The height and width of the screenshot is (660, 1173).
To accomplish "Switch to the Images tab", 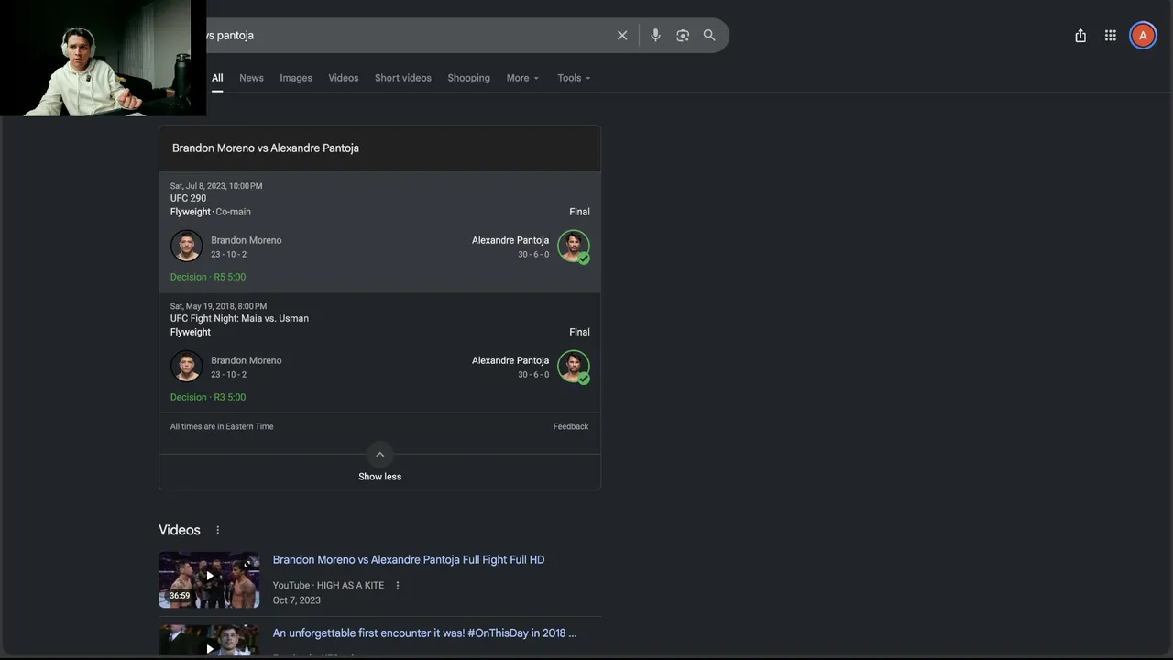I will point(296,78).
